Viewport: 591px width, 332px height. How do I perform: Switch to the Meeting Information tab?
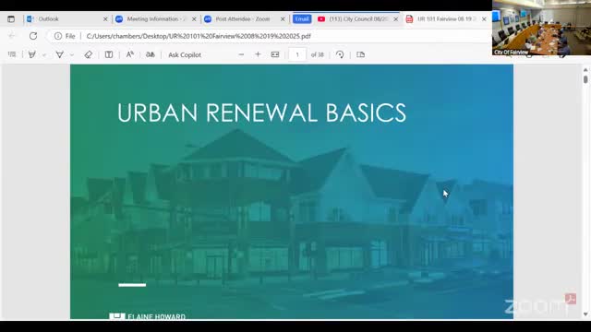(156, 18)
